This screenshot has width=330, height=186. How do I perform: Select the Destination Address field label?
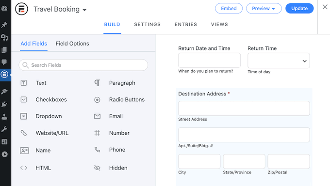coord(202,94)
